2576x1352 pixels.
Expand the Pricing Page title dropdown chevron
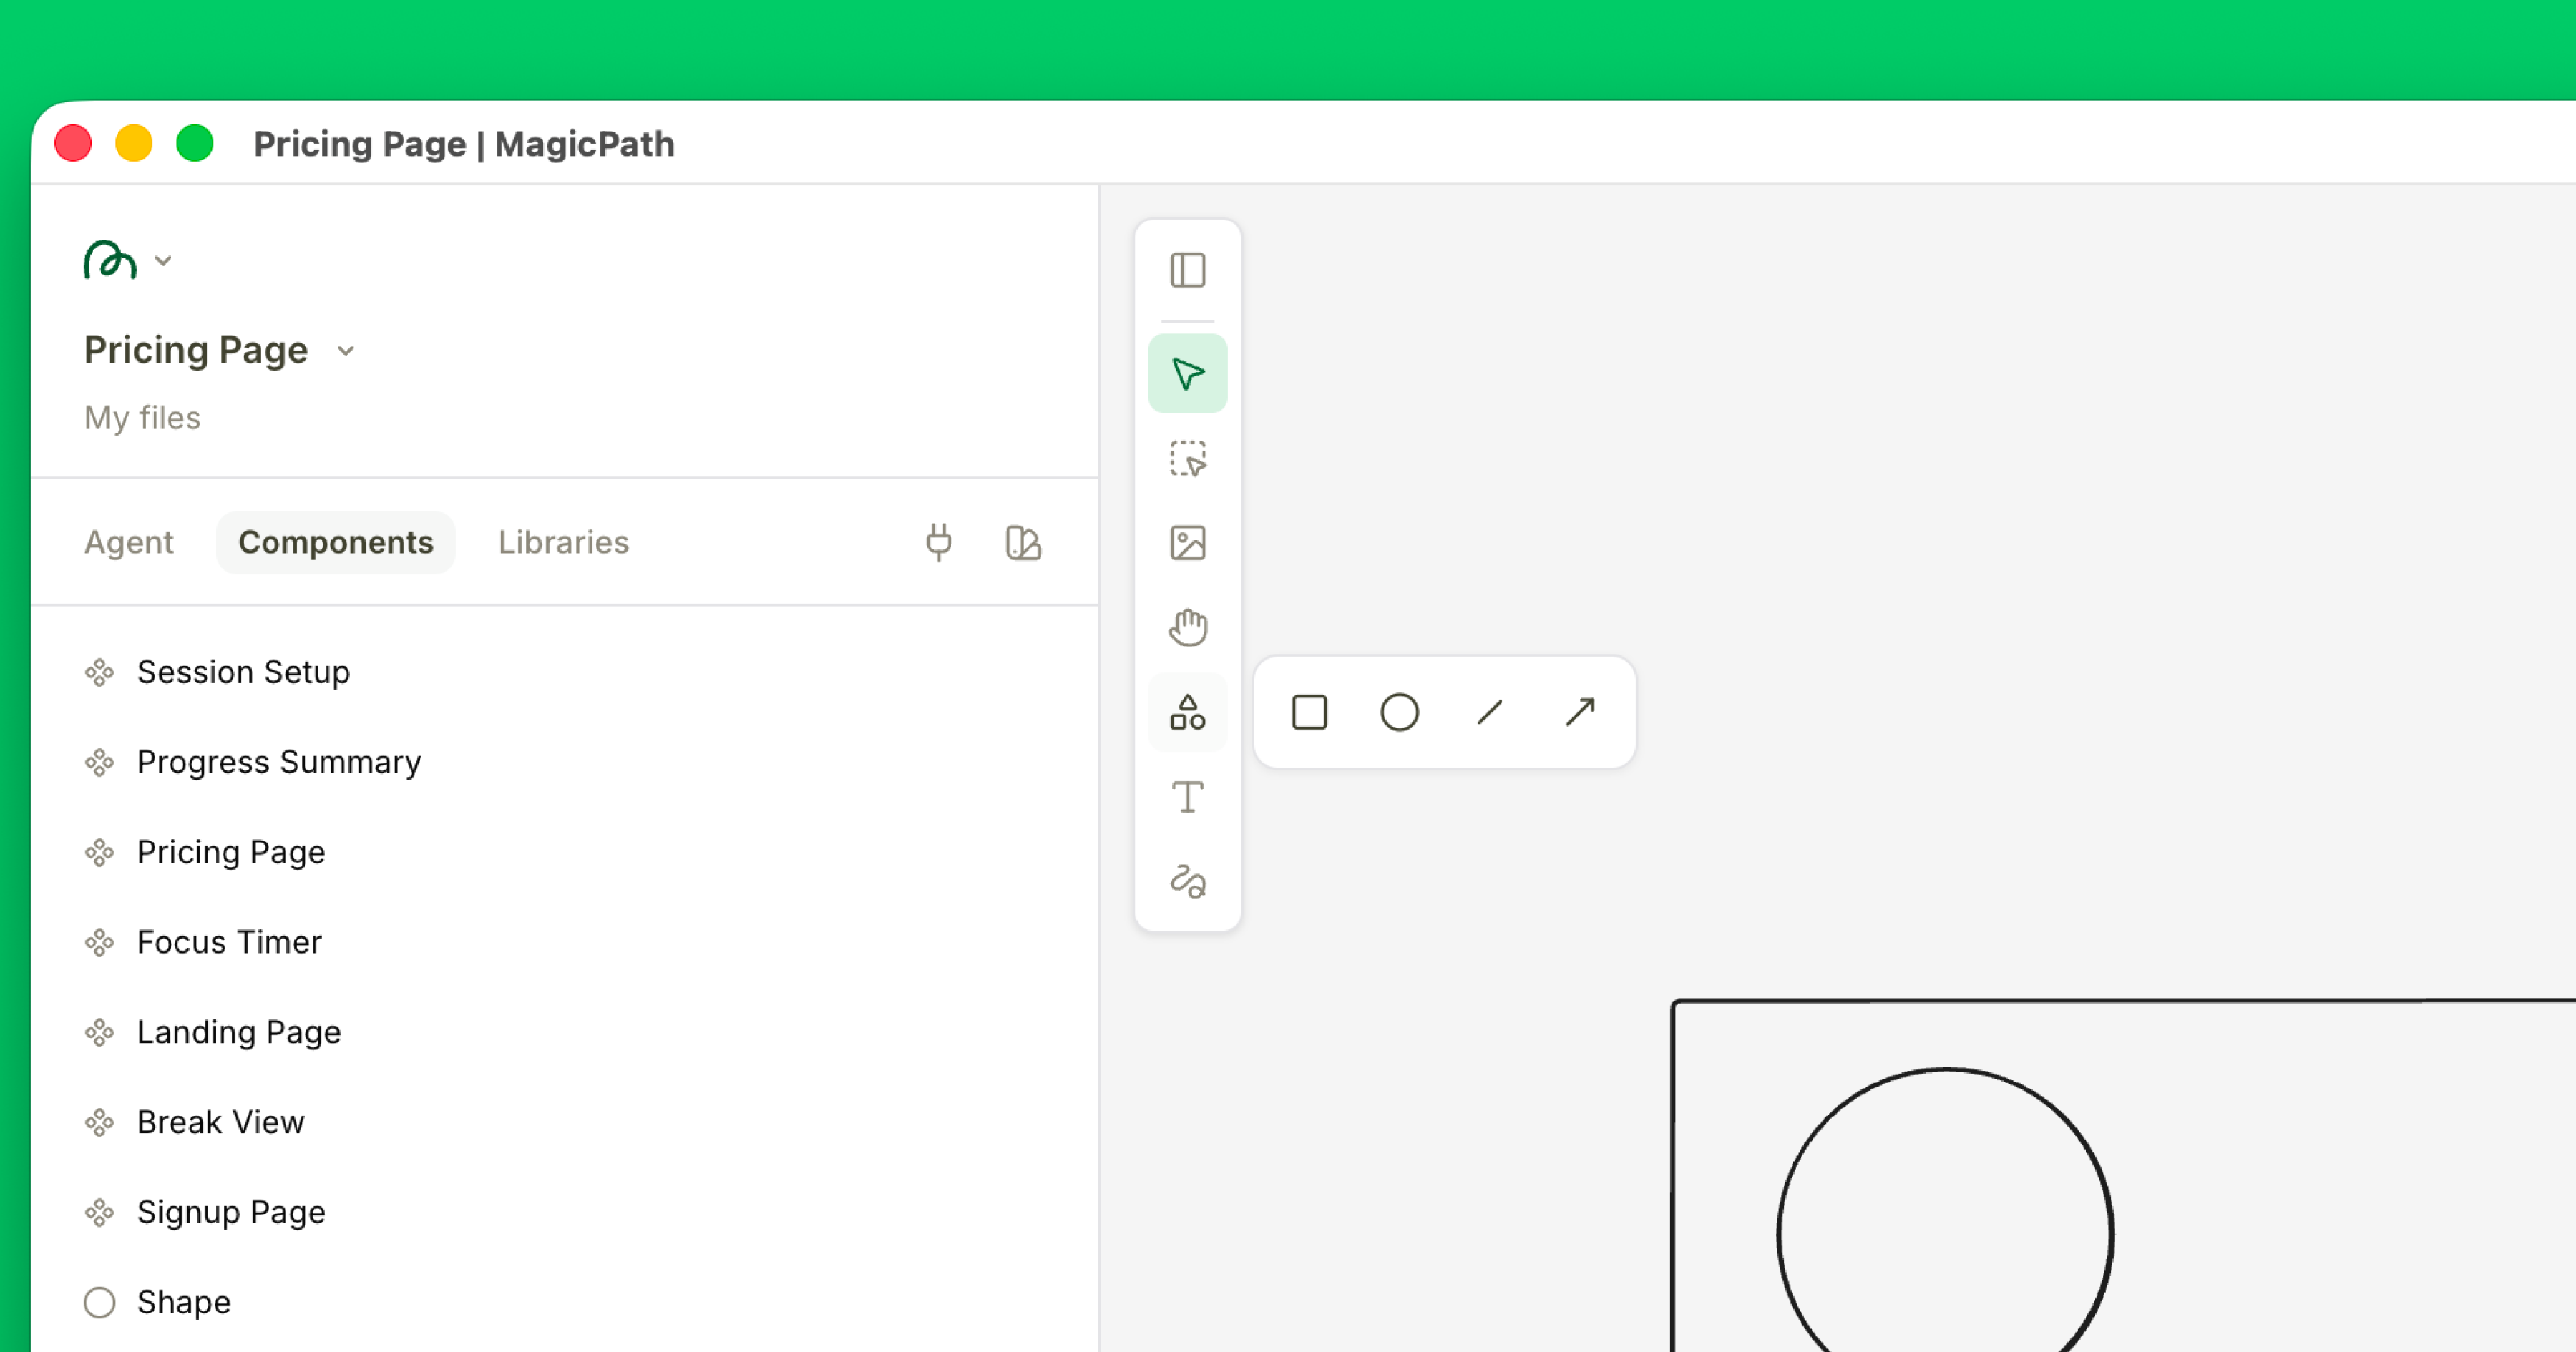[x=346, y=351]
